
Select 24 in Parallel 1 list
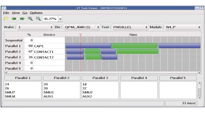[x=7, y=84]
